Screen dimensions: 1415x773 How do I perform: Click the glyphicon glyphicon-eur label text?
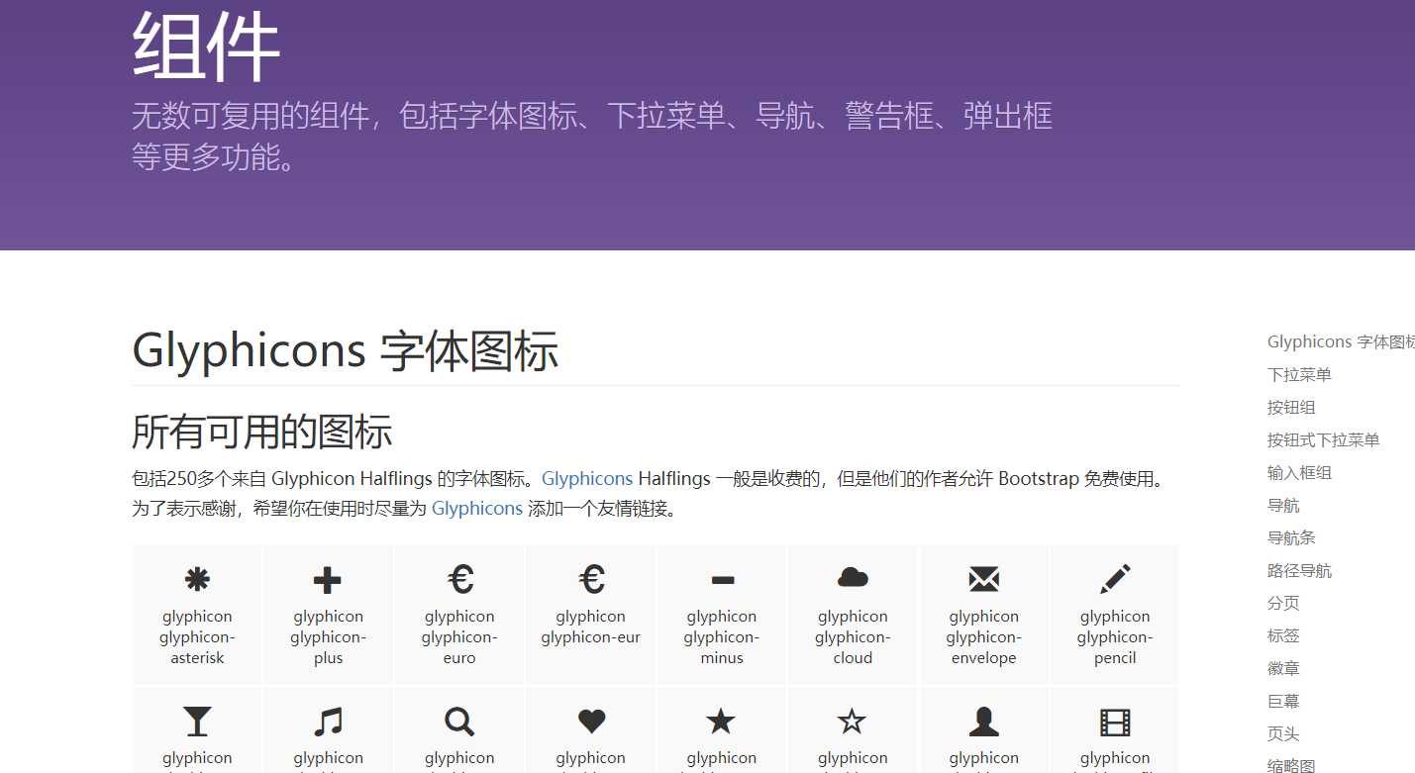591,627
